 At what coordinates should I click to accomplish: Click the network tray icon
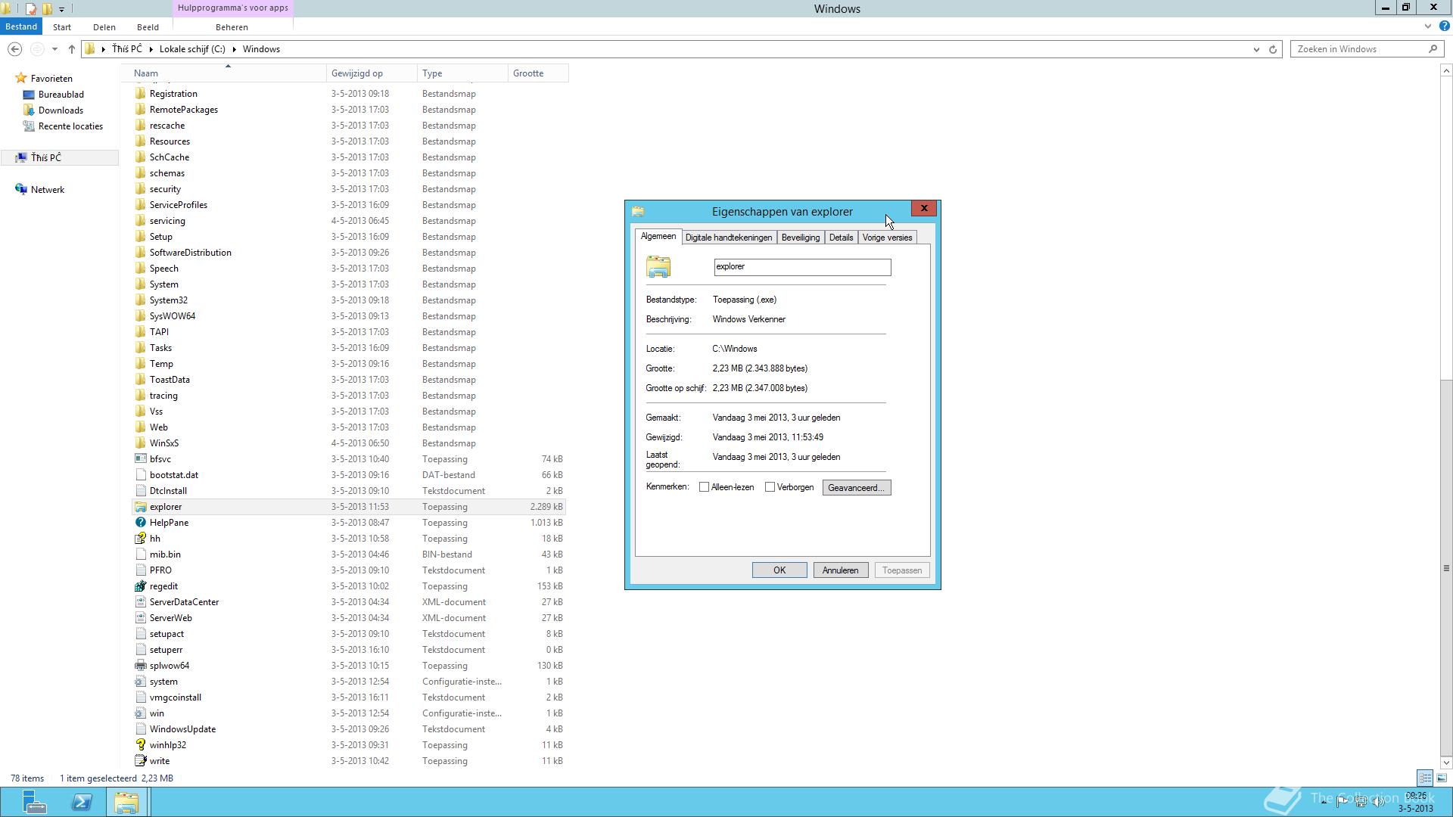pyautogui.click(x=1360, y=801)
